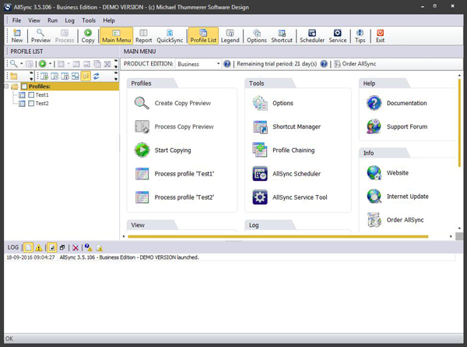Click the main menu horizontal scrollbar right arrow

point(451,236)
